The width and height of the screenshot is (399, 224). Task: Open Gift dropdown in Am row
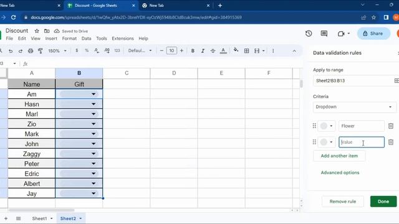[x=94, y=94]
